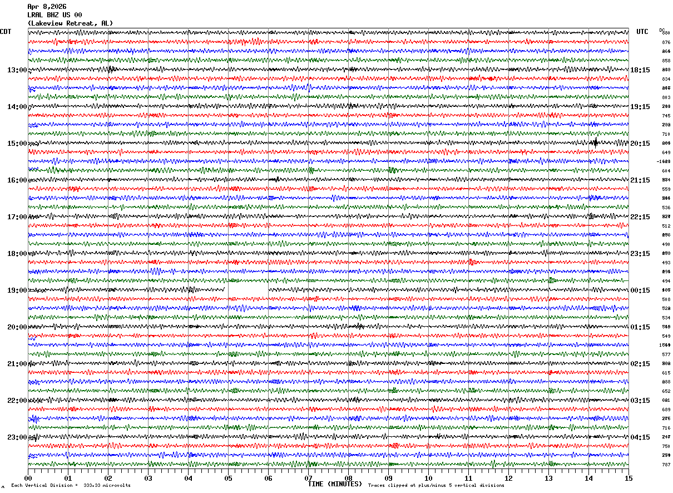Image resolution: width=673 pixels, height=493 pixels.
Task: Select the 22:00 CDT row label
Action: 17,401
